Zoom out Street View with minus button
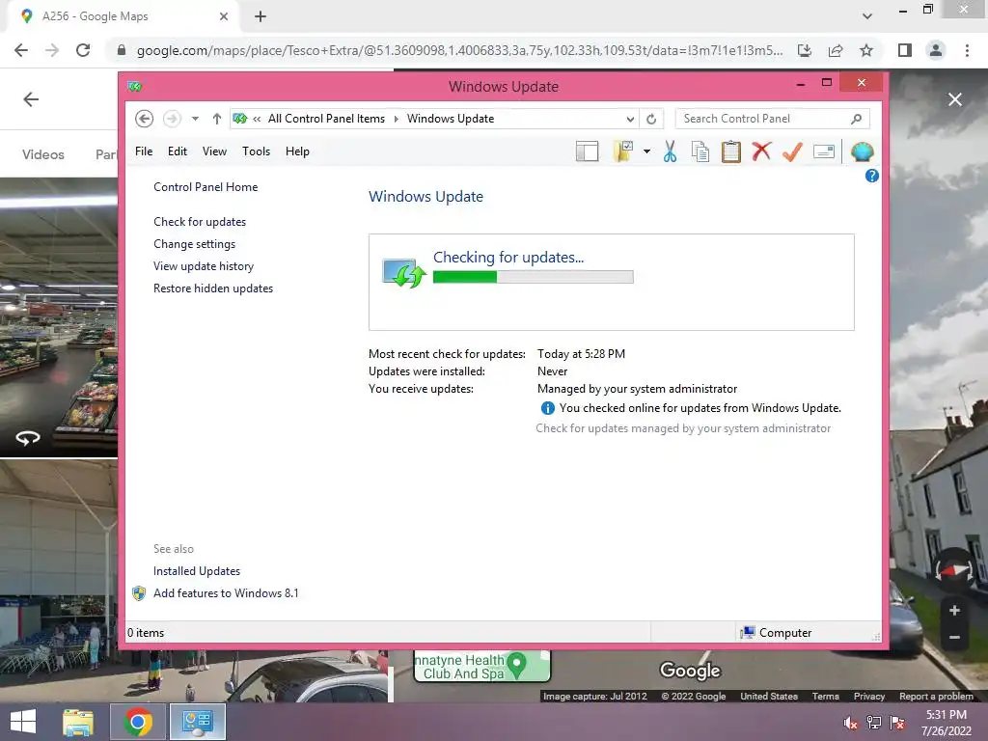 954,638
